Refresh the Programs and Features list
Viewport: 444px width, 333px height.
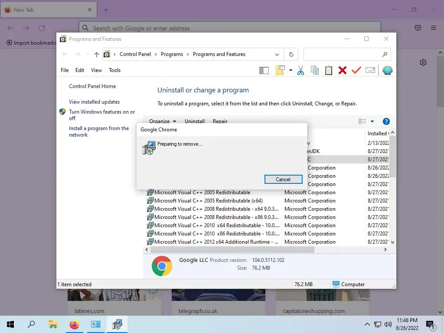pyautogui.click(x=291, y=54)
